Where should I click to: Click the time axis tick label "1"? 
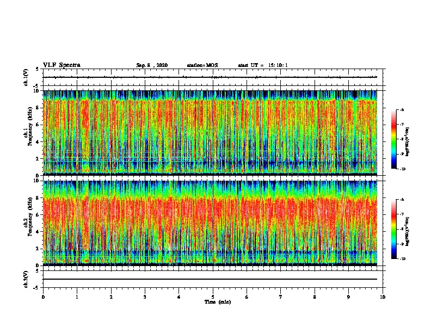pyautogui.click(x=77, y=297)
